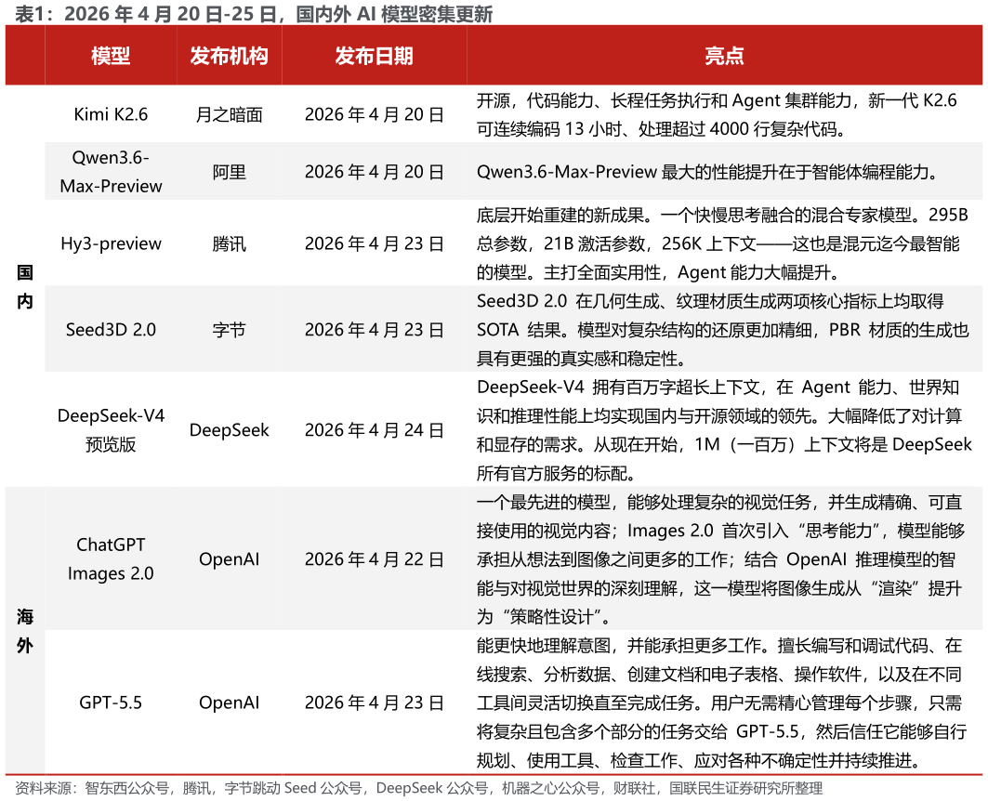Image resolution: width=988 pixels, height=801 pixels.
Task: Click the '模型' column header
Action: click(x=111, y=56)
